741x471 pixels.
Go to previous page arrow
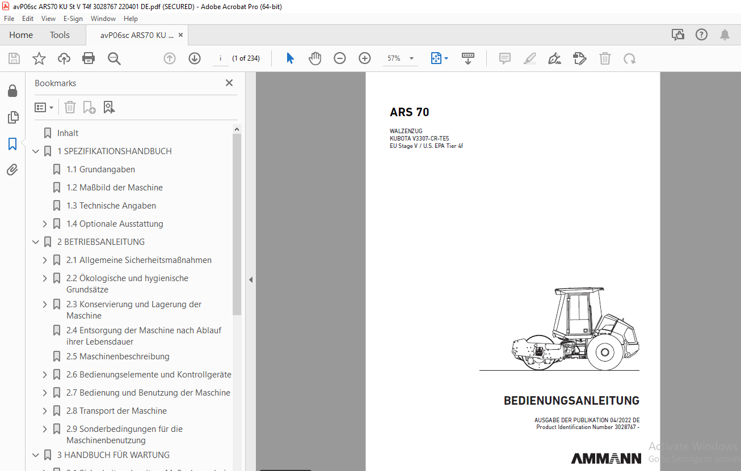(170, 58)
